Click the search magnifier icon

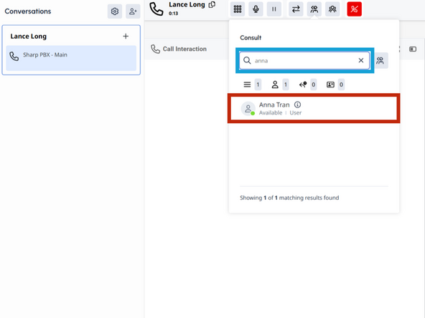click(247, 60)
